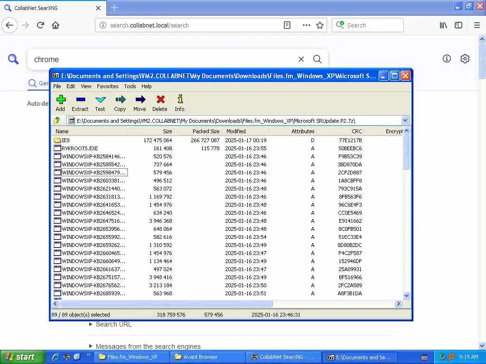Click the Firefox Search box
The height and width of the screenshot is (364, 486).
click(x=368, y=25)
